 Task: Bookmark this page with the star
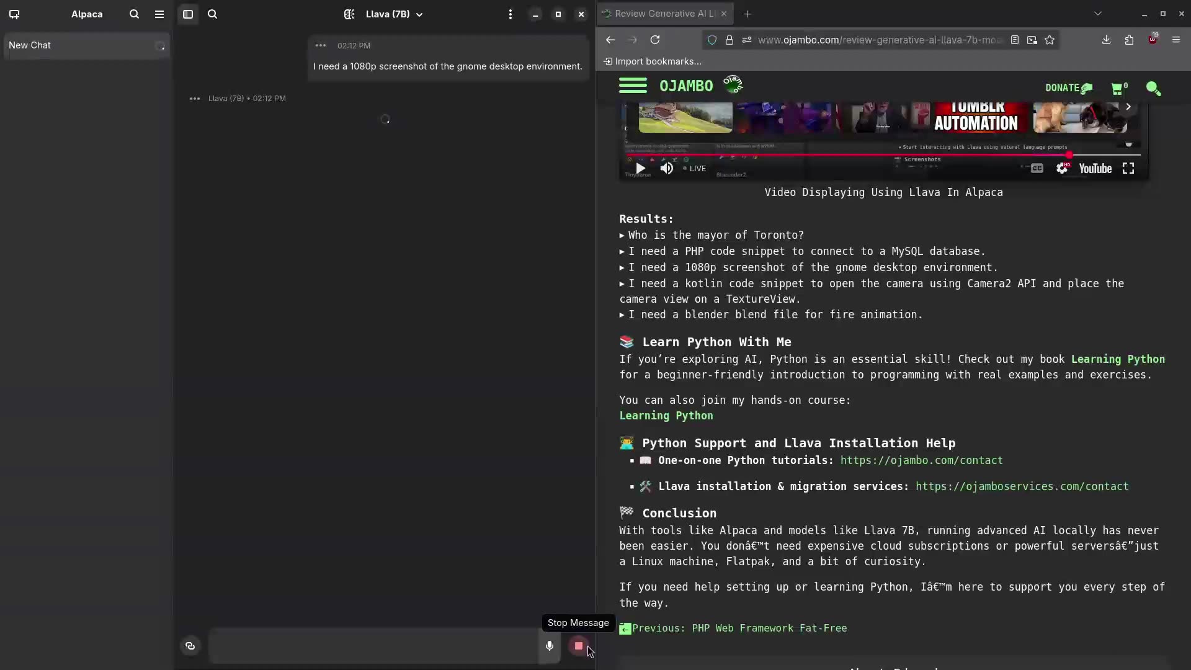pos(1050,40)
